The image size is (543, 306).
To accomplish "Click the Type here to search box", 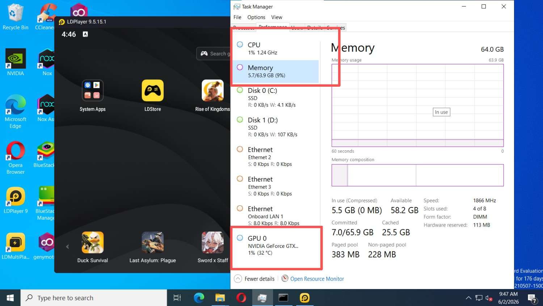I will tap(94, 298).
